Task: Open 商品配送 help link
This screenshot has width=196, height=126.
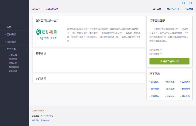Action: pos(170,89)
